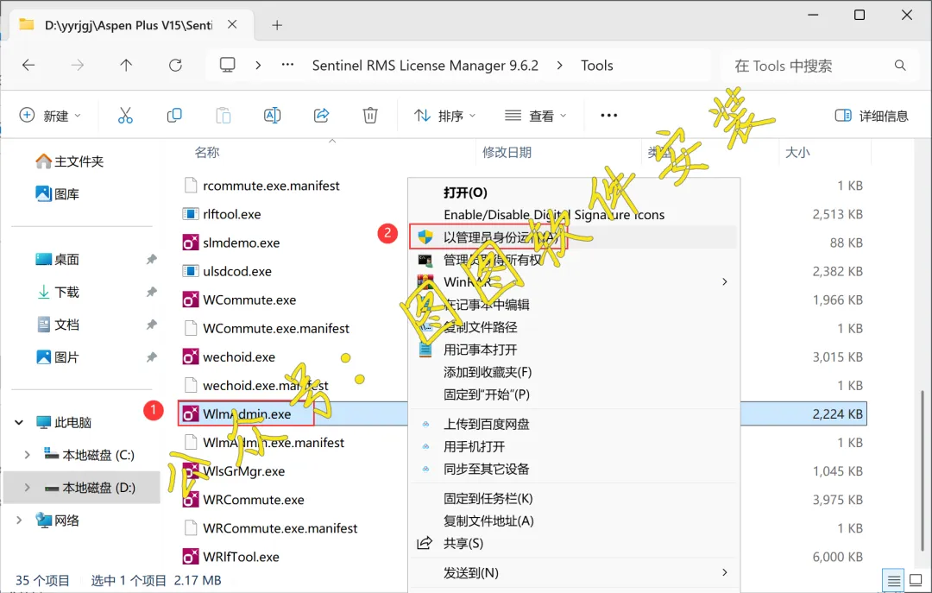The image size is (932, 593).
Task: Click the Tools breadcrumb segment
Action: [597, 66]
